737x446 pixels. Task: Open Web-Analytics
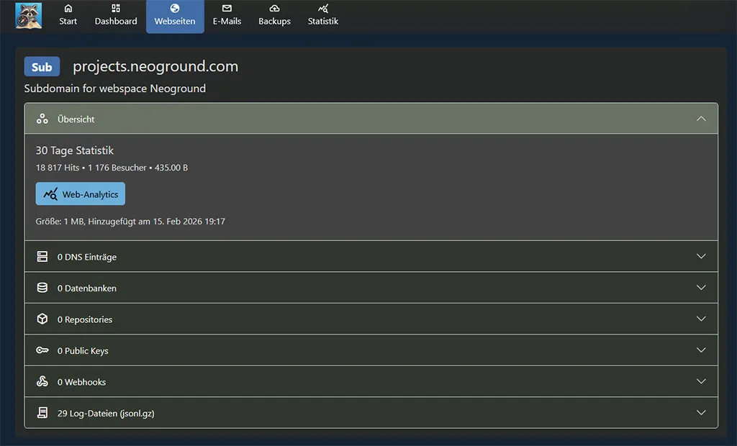(x=81, y=194)
